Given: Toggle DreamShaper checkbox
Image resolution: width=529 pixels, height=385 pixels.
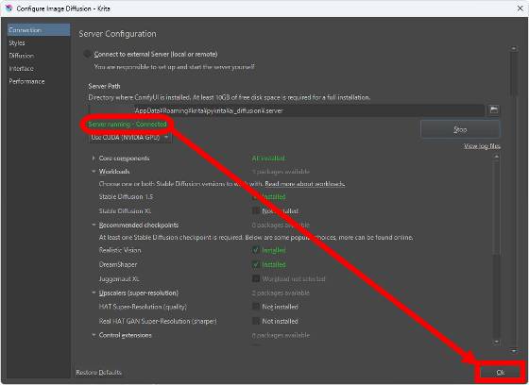Looking at the screenshot, I should coord(256,264).
